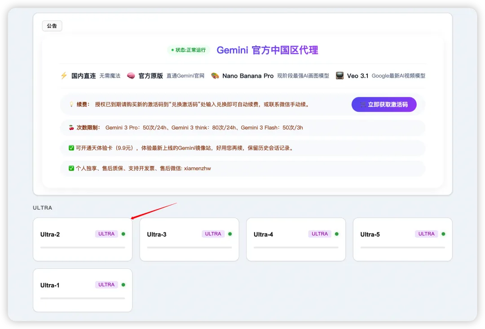Click the 现阶段最强AI画图模型 text
Viewport: 485px width, 329px height.
pyautogui.click(x=303, y=76)
